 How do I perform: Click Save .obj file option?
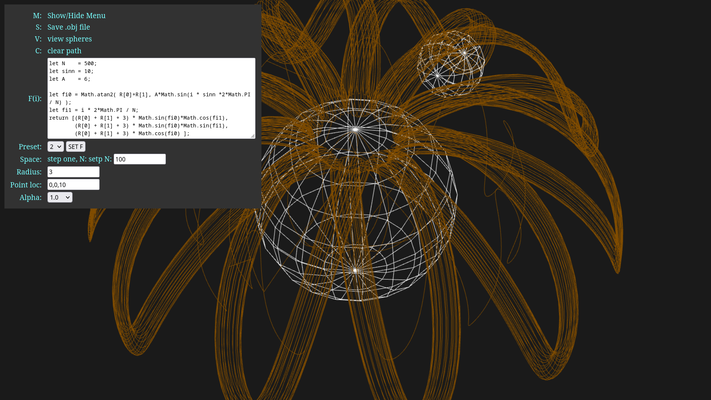click(x=69, y=27)
